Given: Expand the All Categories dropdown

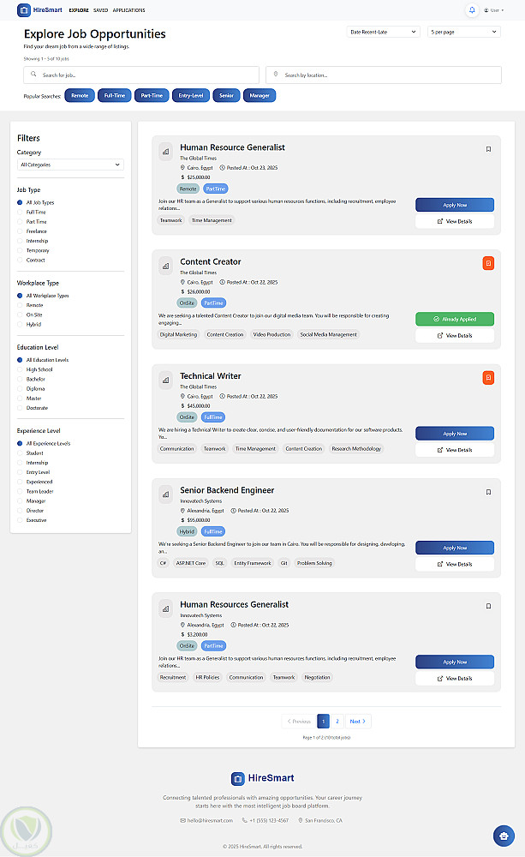Looking at the screenshot, I should click(x=70, y=165).
